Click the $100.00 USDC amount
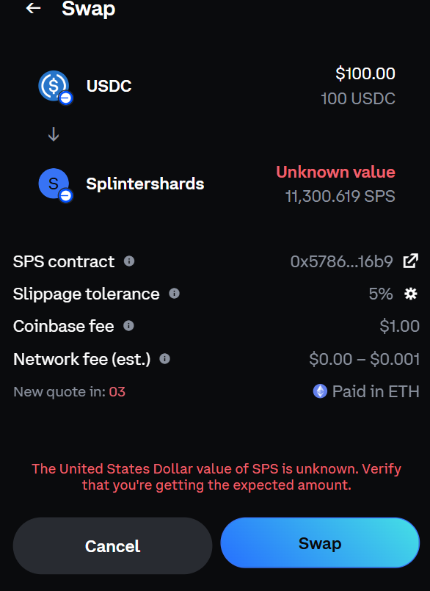 click(365, 73)
